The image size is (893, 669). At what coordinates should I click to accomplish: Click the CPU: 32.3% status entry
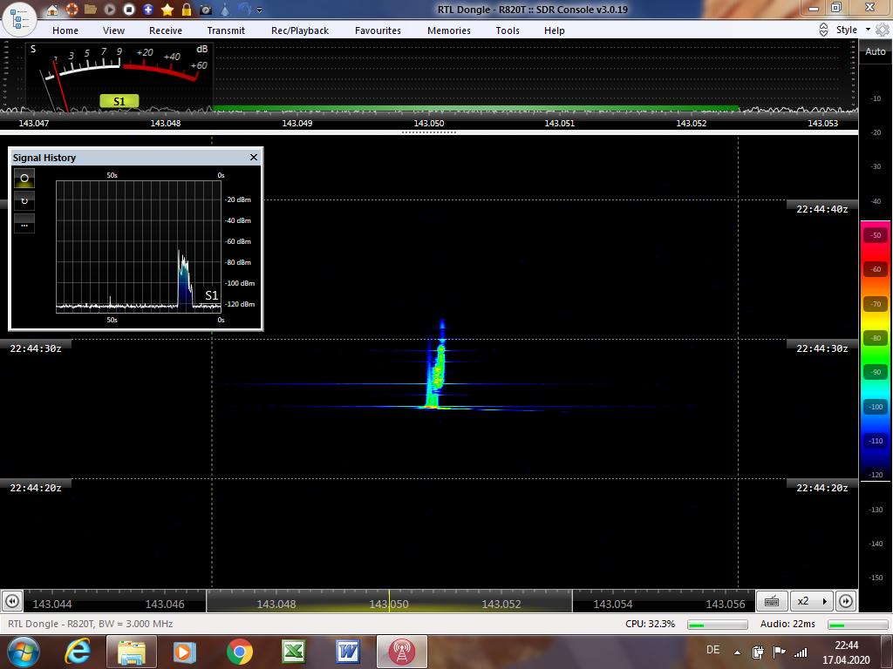(650, 624)
